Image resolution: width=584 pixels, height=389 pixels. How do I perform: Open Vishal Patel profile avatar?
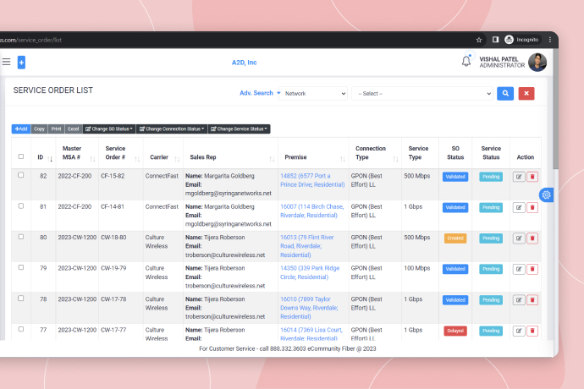pyautogui.click(x=537, y=63)
